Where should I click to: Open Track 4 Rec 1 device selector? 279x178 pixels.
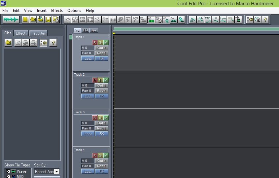coord(102,166)
